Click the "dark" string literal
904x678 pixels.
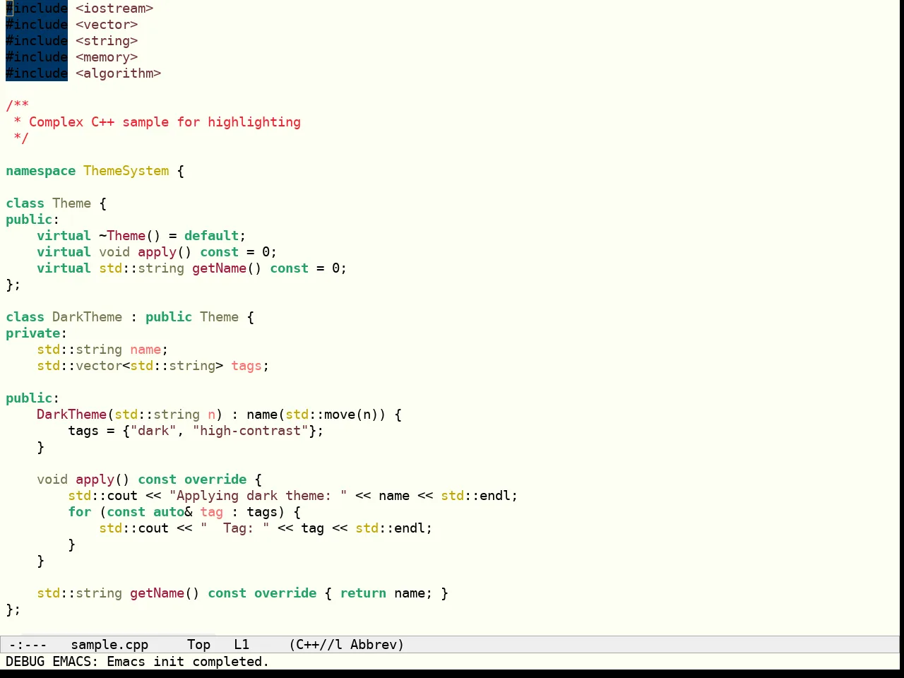point(153,431)
